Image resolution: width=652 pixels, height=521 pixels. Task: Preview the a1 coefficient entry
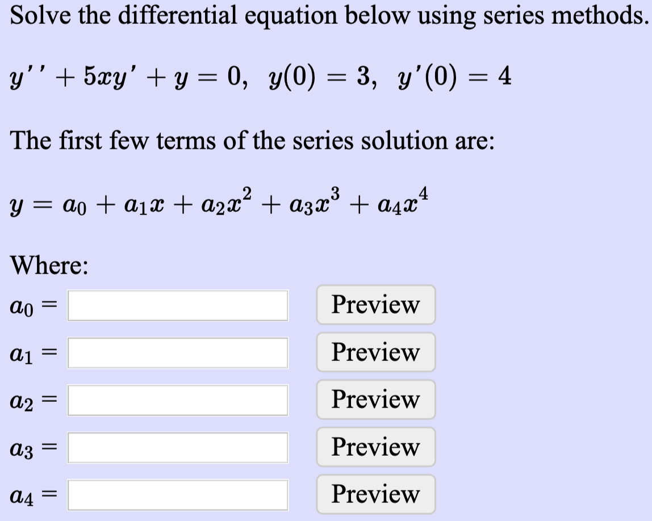pyautogui.click(x=375, y=352)
